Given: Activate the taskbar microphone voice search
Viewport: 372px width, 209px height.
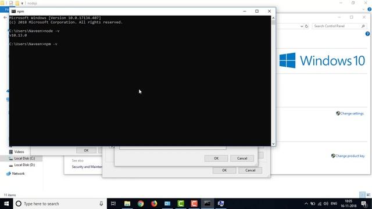Looking at the screenshot, I should [x=101, y=204].
